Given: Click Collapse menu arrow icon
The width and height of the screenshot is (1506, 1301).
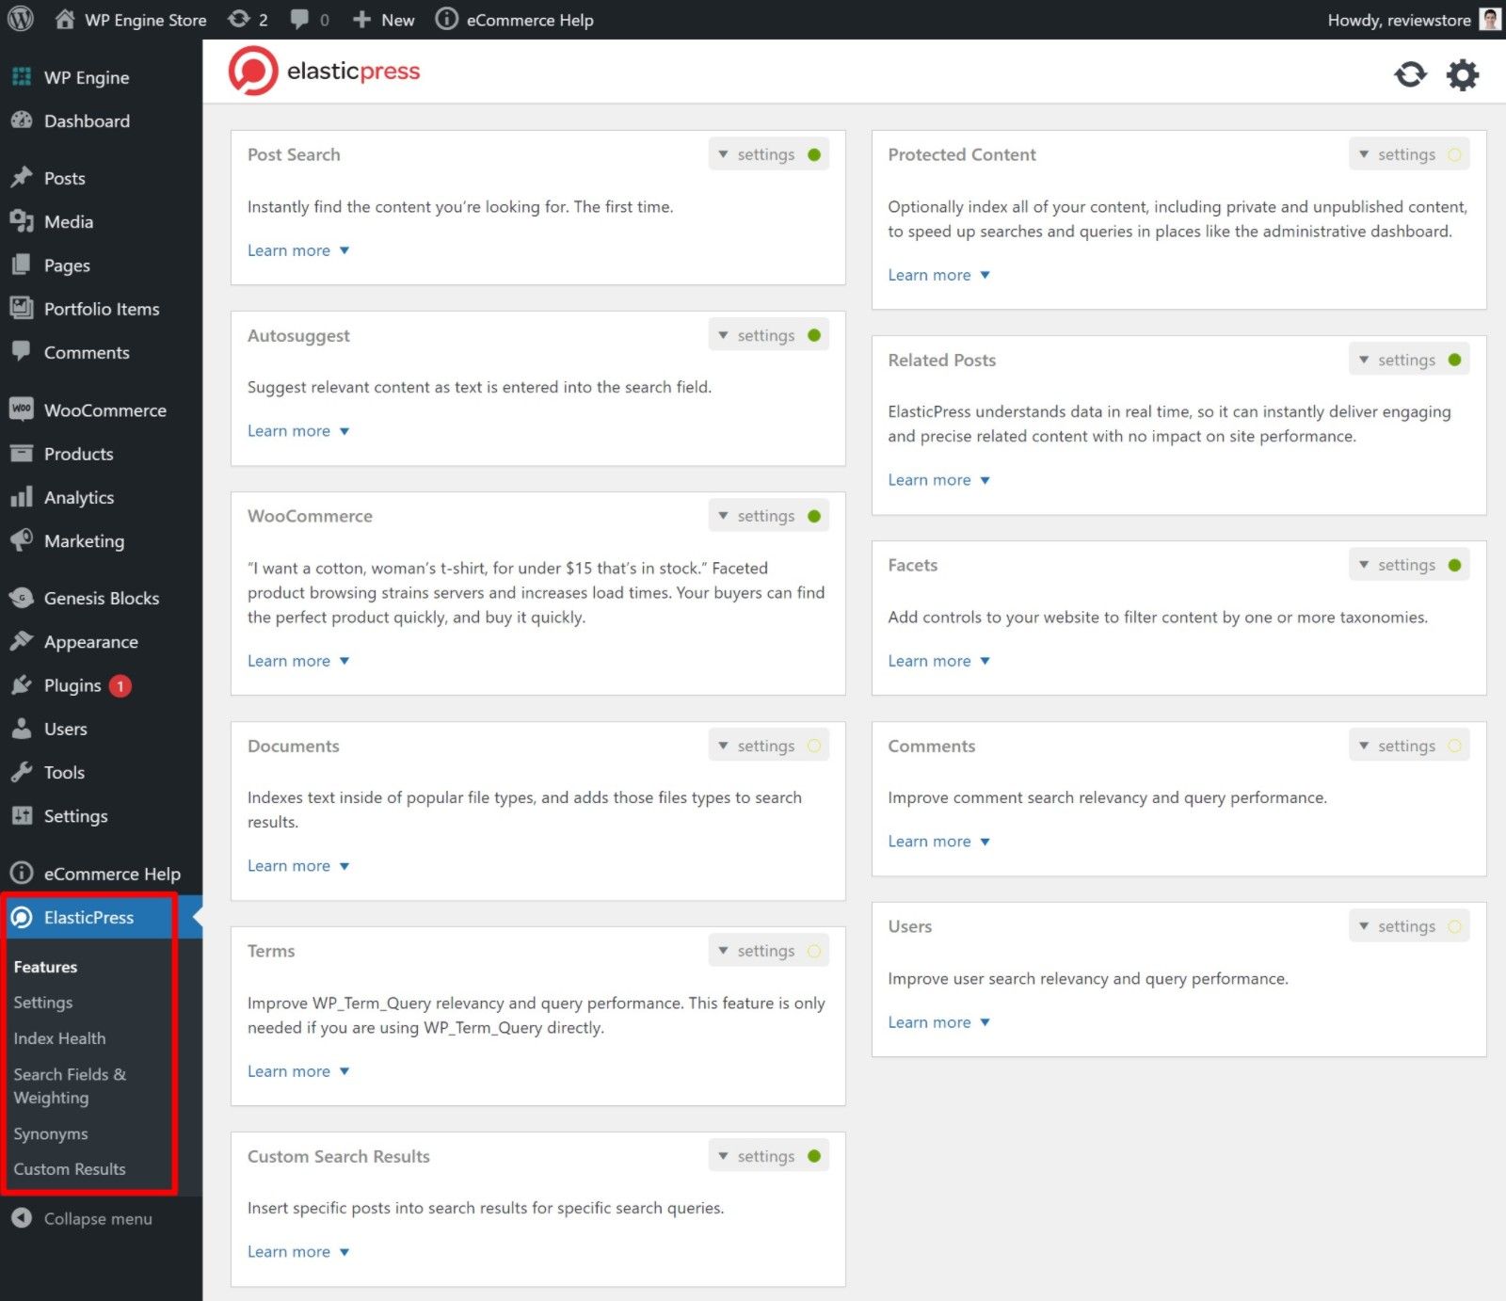Looking at the screenshot, I should coord(22,1218).
